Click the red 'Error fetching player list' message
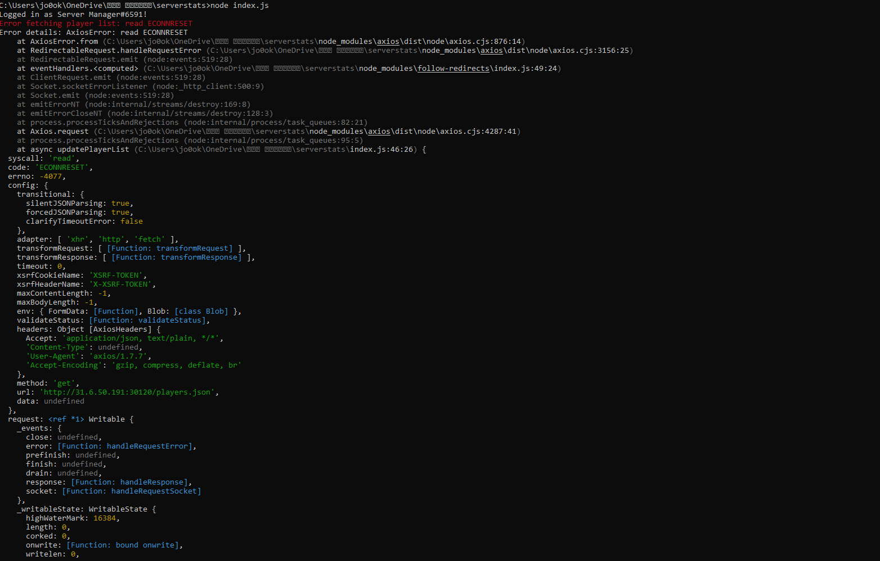The width and height of the screenshot is (880, 561). click(96, 24)
